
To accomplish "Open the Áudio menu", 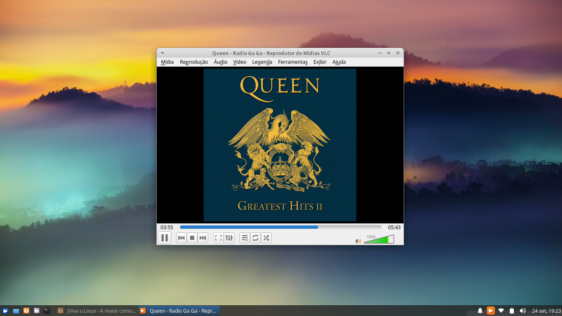I will click(x=221, y=62).
